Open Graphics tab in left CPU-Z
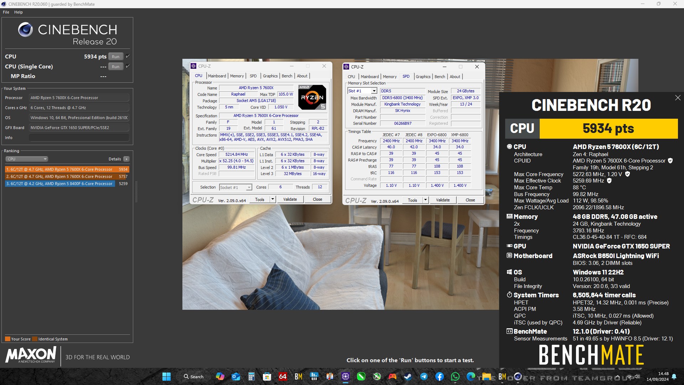 tap(270, 76)
